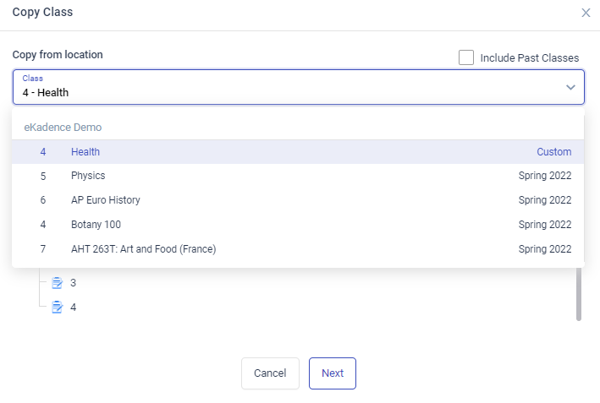Click the assignment icon beside item 3
Screen dimensions: 600x403
click(58, 283)
